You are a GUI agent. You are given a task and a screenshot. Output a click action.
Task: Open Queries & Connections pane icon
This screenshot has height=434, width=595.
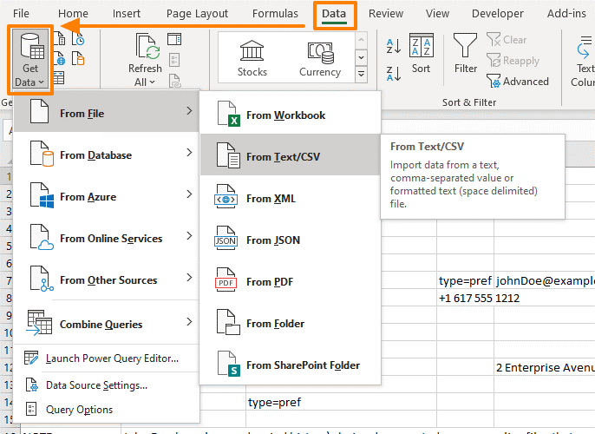[x=174, y=39]
